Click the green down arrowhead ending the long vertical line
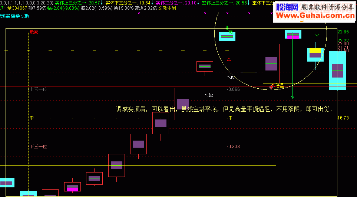 292,97
